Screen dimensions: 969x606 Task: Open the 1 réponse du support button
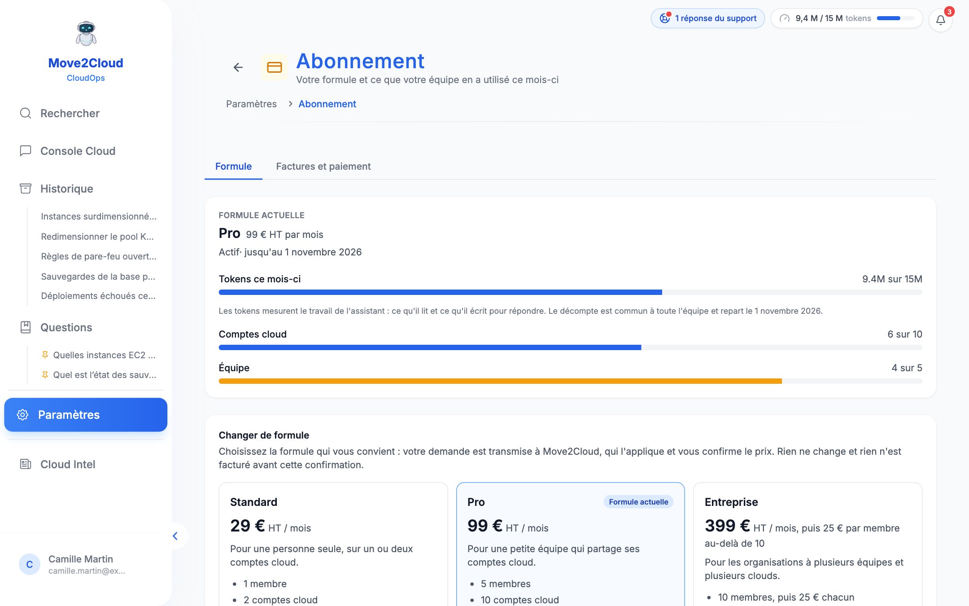click(x=708, y=18)
